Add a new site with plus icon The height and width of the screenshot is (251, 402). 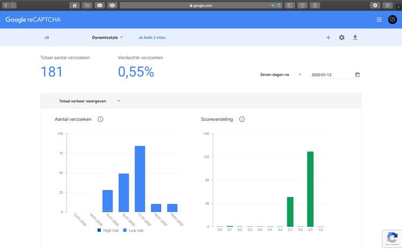coord(328,37)
